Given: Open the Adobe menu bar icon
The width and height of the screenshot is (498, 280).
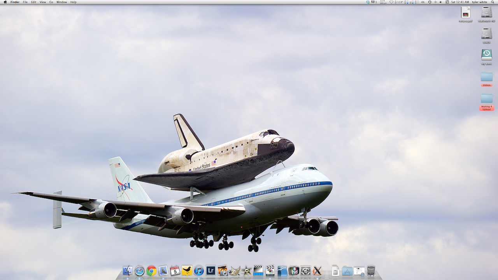Looking at the screenshot, I should [374, 2].
